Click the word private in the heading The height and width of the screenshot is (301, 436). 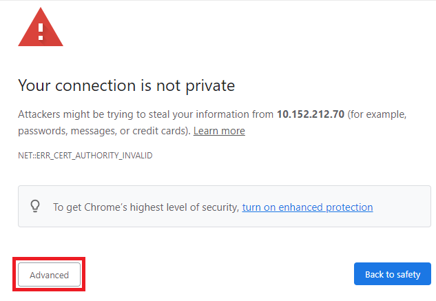click(x=210, y=86)
